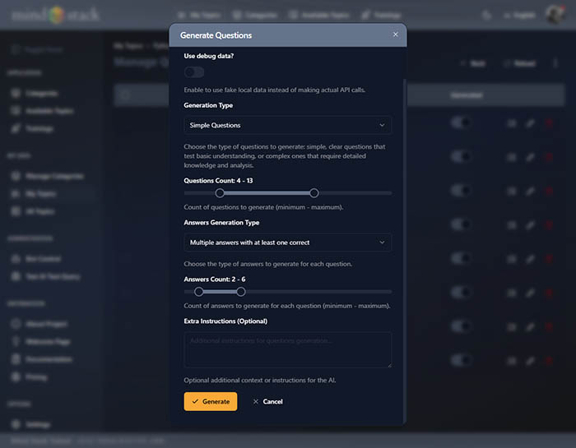Image resolution: width=576 pixels, height=448 pixels.
Task: Toggle the Use debug data switch
Action: [194, 72]
